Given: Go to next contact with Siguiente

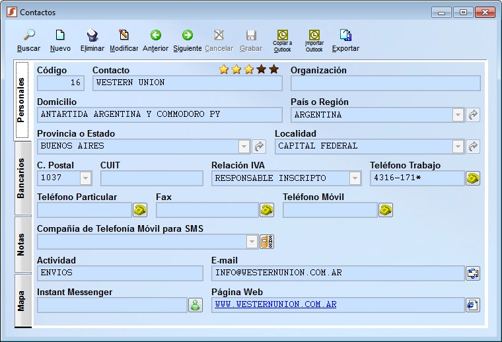Looking at the screenshot, I should coord(188,40).
